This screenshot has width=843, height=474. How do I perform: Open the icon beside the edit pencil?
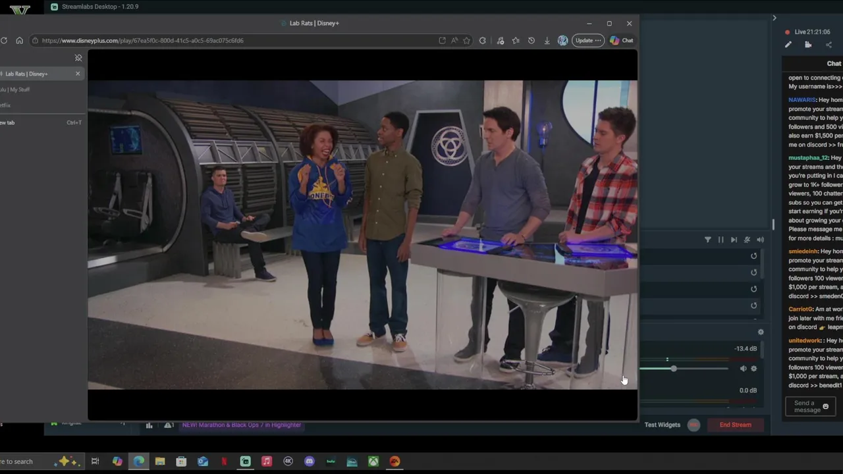tap(808, 45)
